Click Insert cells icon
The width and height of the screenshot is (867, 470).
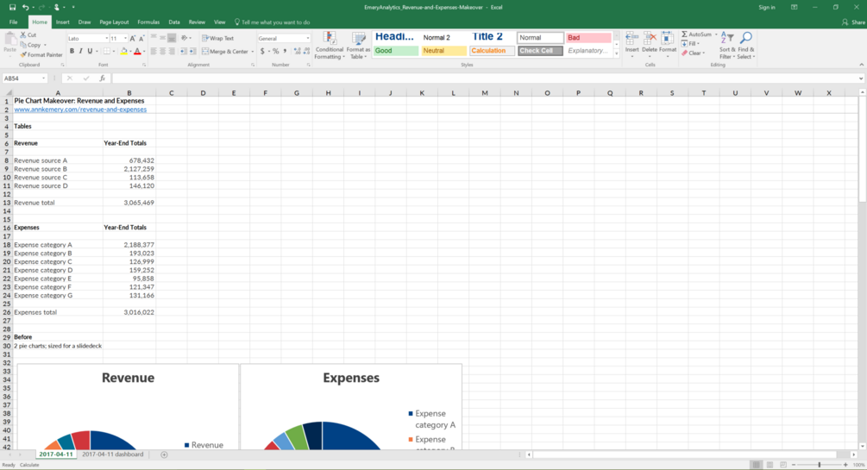[x=632, y=46]
